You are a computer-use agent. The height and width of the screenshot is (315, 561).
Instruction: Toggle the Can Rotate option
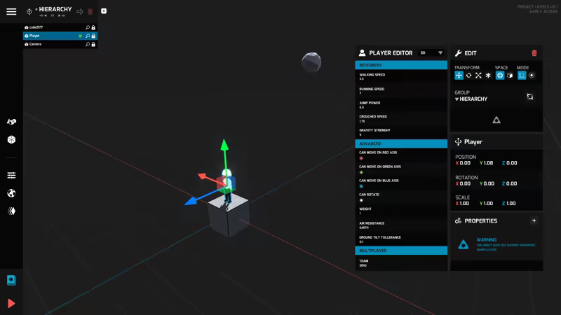pyautogui.click(x=361, y=200)
